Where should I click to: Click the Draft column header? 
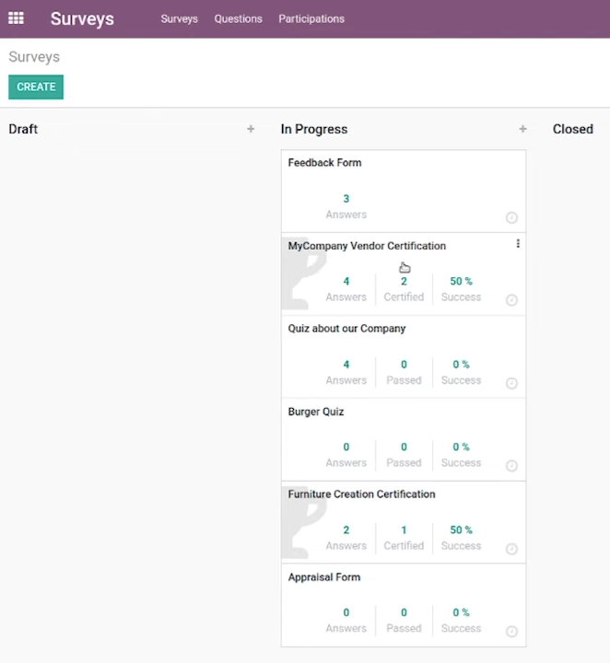(x=23, y=129)
